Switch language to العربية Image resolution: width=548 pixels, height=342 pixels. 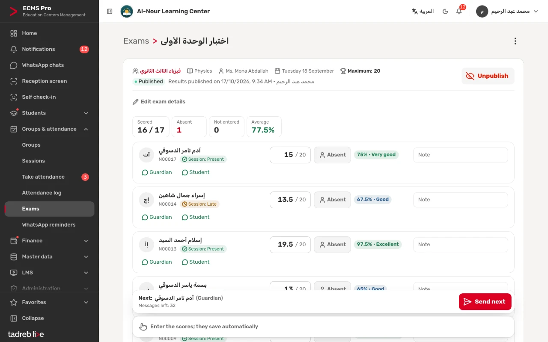(x=423, y=12)
